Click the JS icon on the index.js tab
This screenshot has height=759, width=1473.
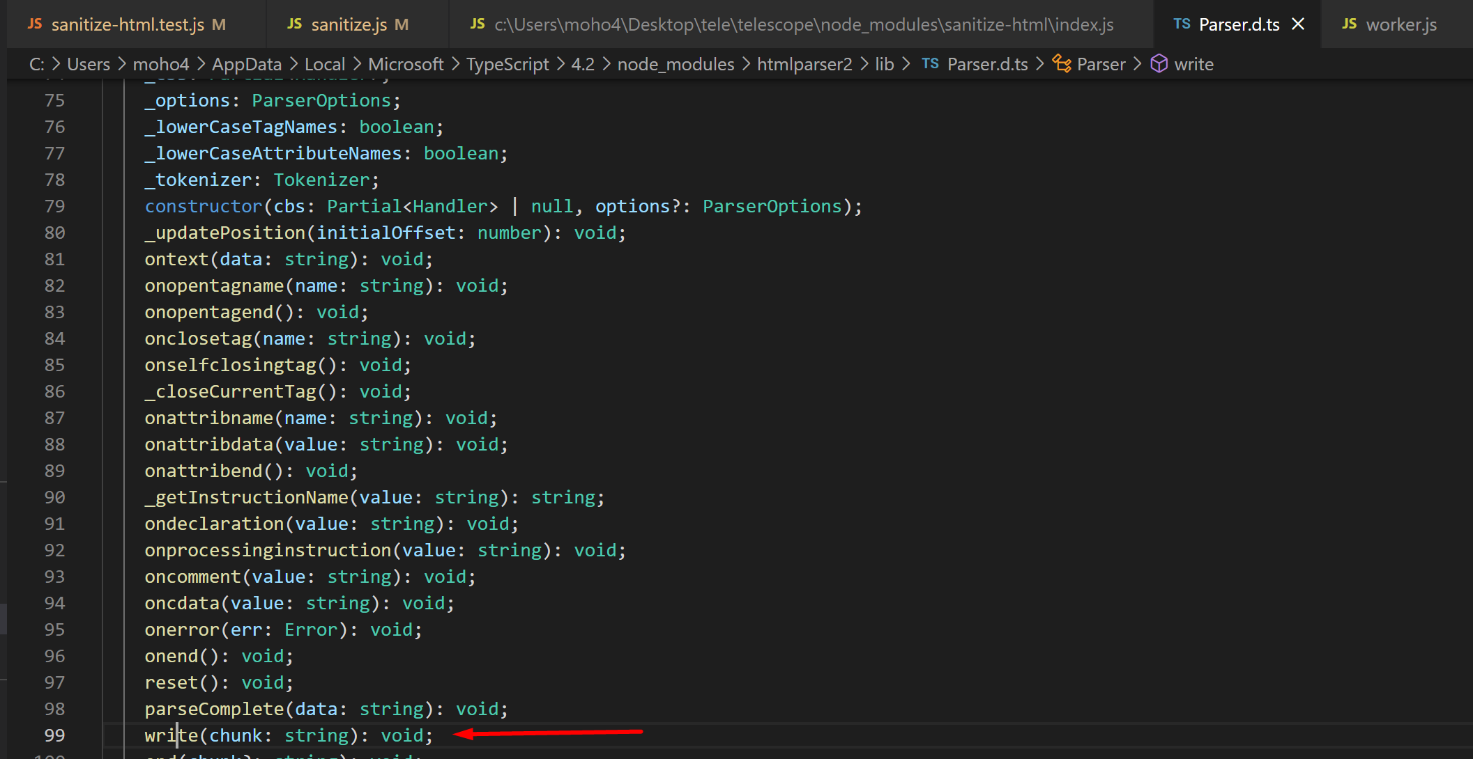(x=477, y=24)
